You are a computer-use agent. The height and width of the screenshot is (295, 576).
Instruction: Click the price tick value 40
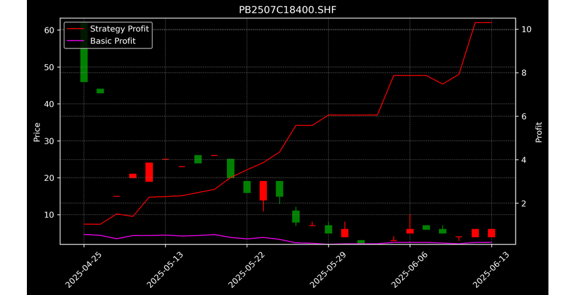[x=49, y=104]
